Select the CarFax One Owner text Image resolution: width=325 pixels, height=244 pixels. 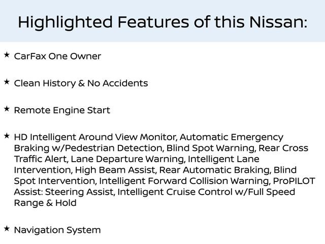point(57,56)
